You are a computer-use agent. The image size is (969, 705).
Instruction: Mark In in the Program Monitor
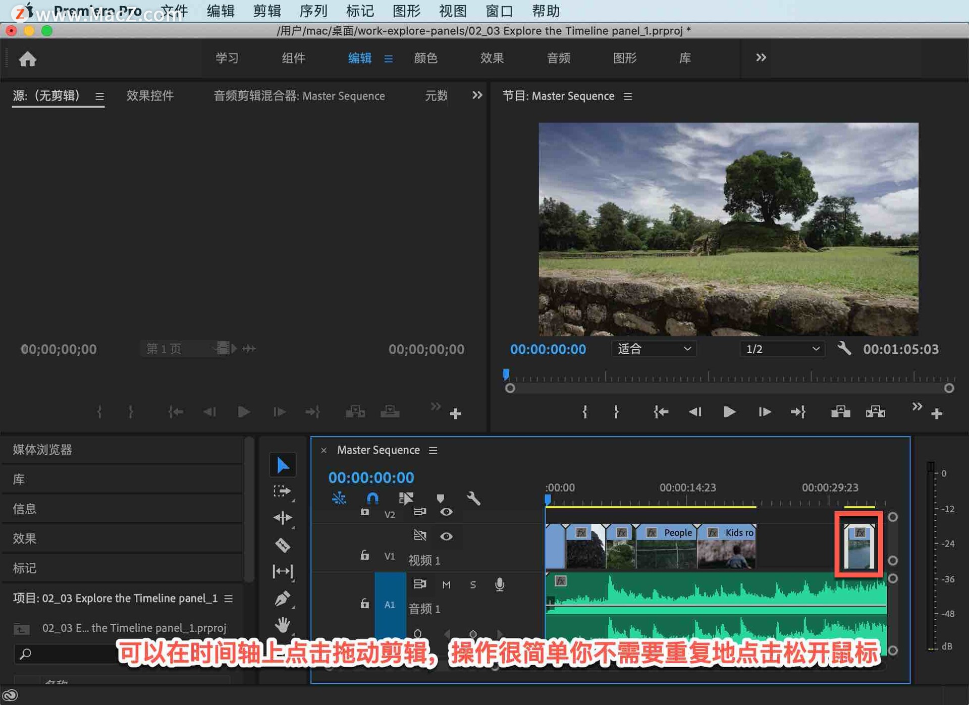coord(584,412)
